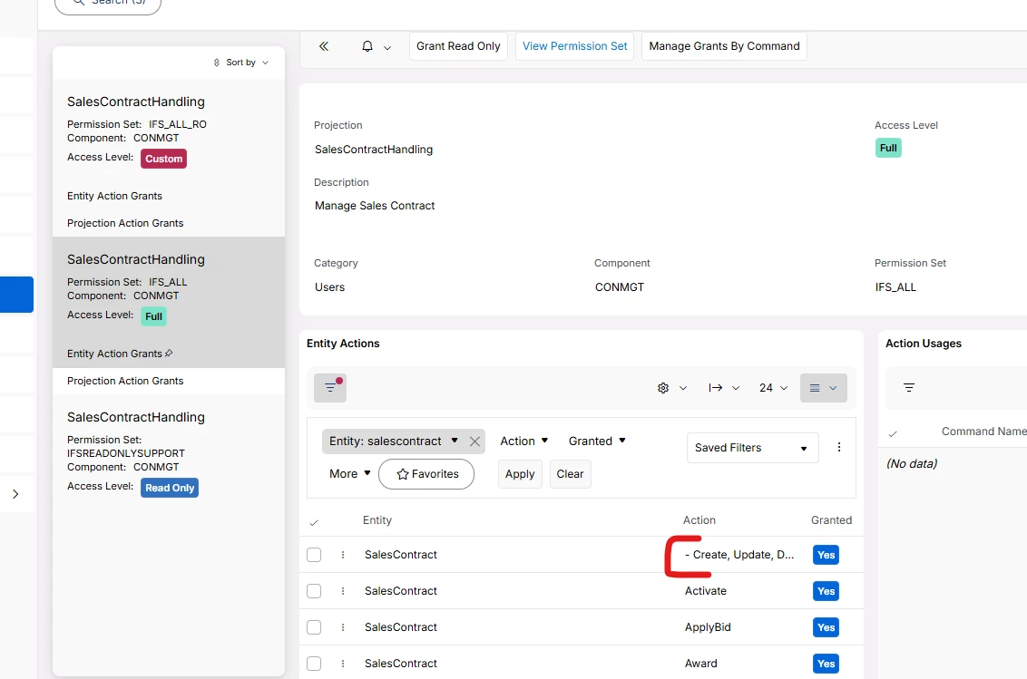Screen dimensions: 1027x679
Task: Sort by Command Name column
Action: (983, 432)
